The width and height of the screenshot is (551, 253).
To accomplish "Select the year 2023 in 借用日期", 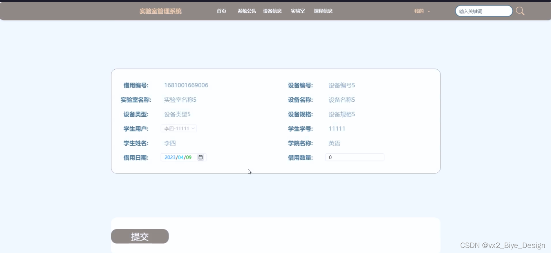I will [x=170, y=157].
